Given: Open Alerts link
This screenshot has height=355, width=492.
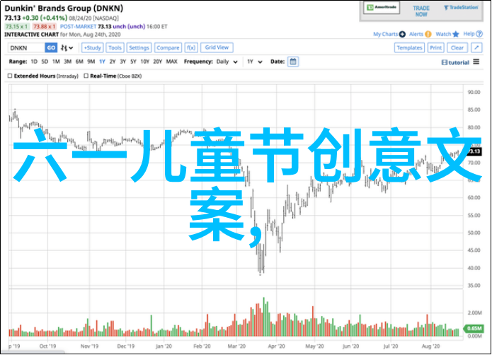Looking at the screenshot, I should (416, 34).
